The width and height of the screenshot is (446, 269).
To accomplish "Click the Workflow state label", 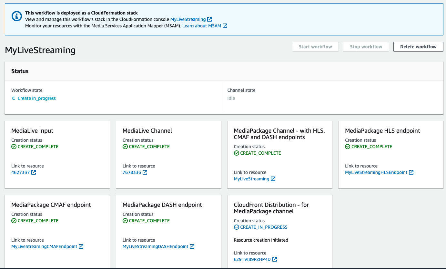I will click(27, 90).
